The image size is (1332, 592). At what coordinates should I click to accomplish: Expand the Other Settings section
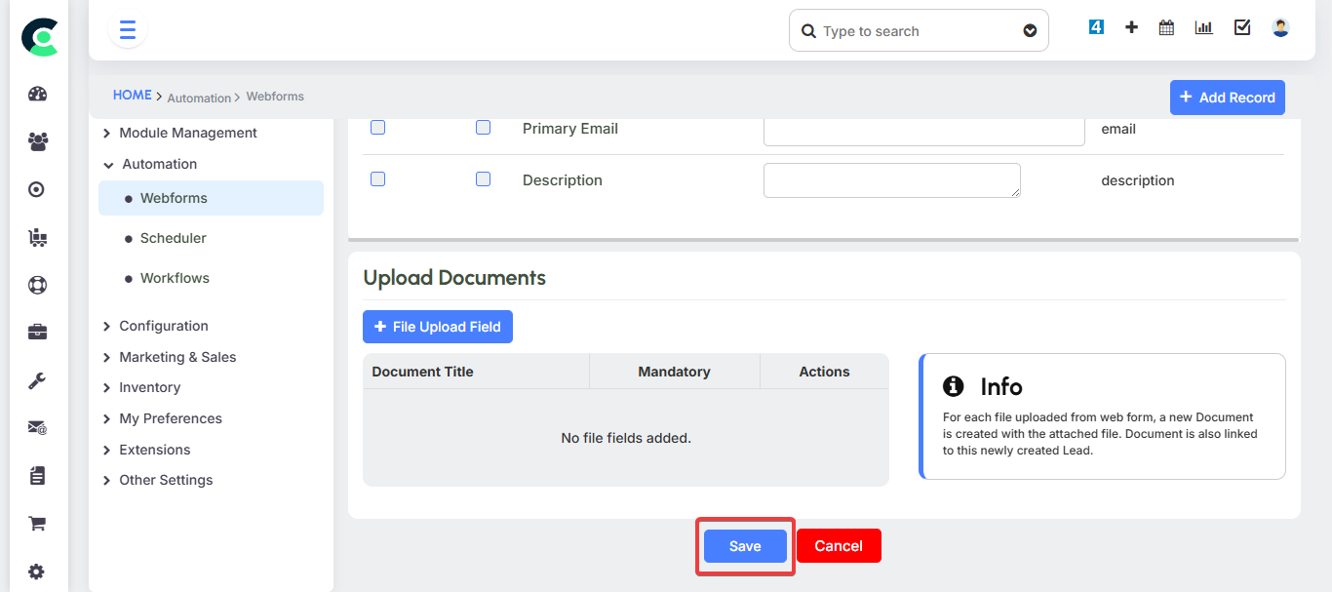coord(165,480)
